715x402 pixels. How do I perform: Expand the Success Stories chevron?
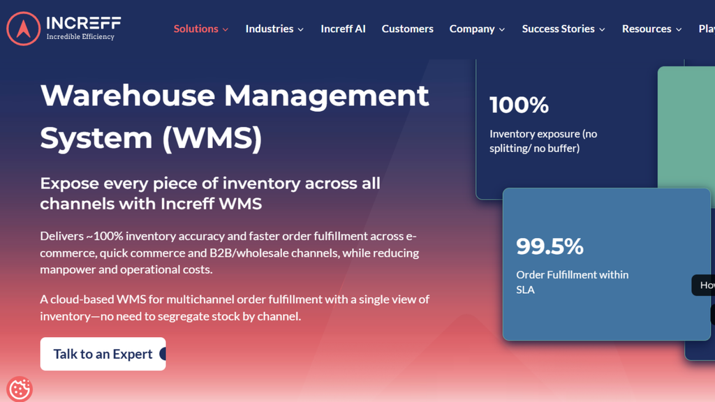[x=602, y=29]
